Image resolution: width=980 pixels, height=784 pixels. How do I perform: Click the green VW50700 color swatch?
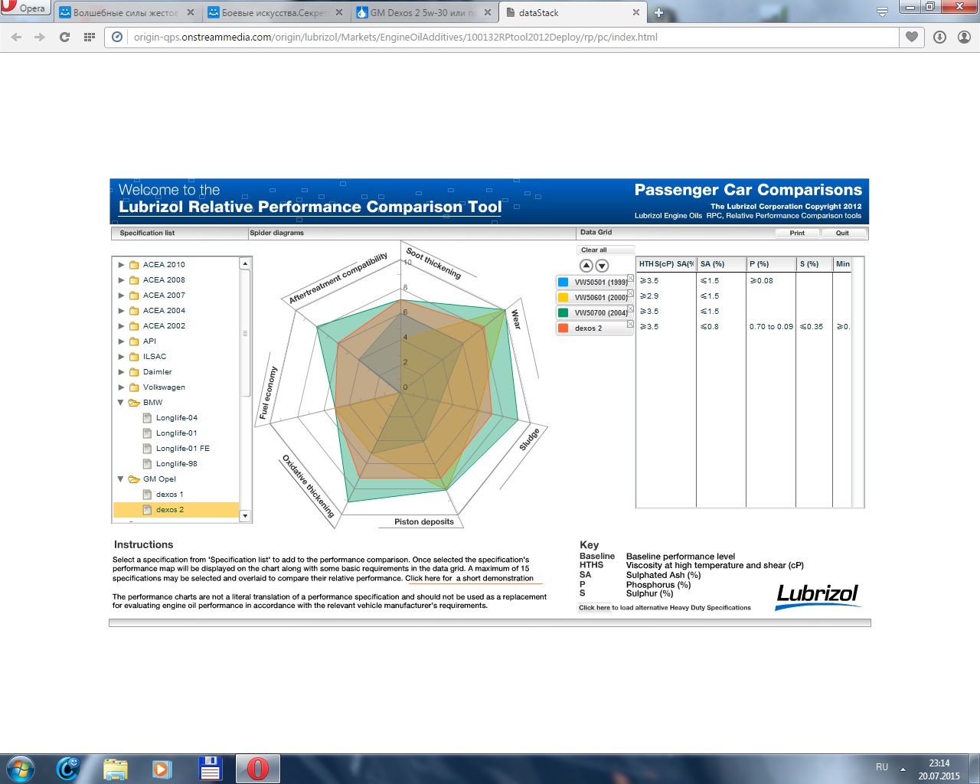click(x=563, y=312)
